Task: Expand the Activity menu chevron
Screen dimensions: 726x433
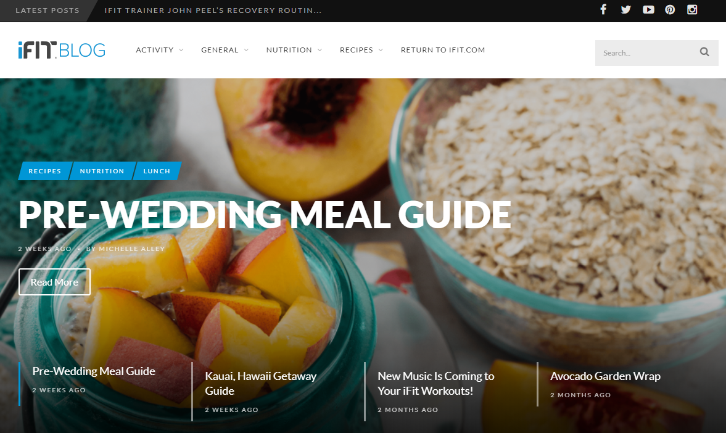Action: [x=181, y=50]
